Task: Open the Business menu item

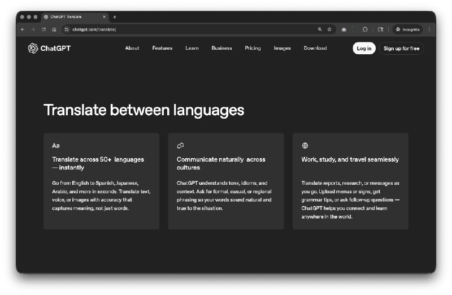Action: 221,48
